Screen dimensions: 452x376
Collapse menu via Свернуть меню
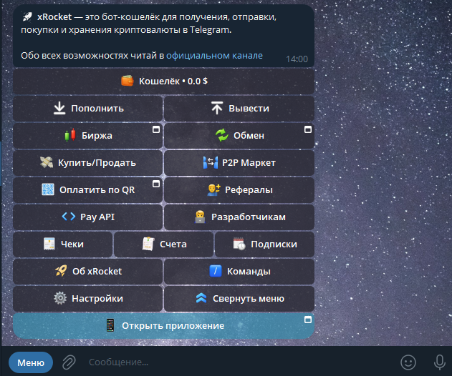[239, 299]
